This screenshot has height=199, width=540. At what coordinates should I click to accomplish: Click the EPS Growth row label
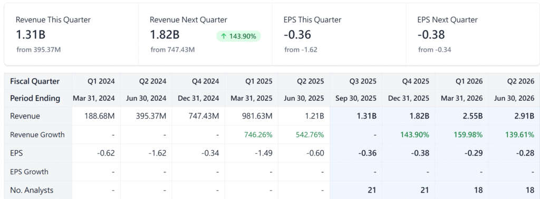point(30,172)
